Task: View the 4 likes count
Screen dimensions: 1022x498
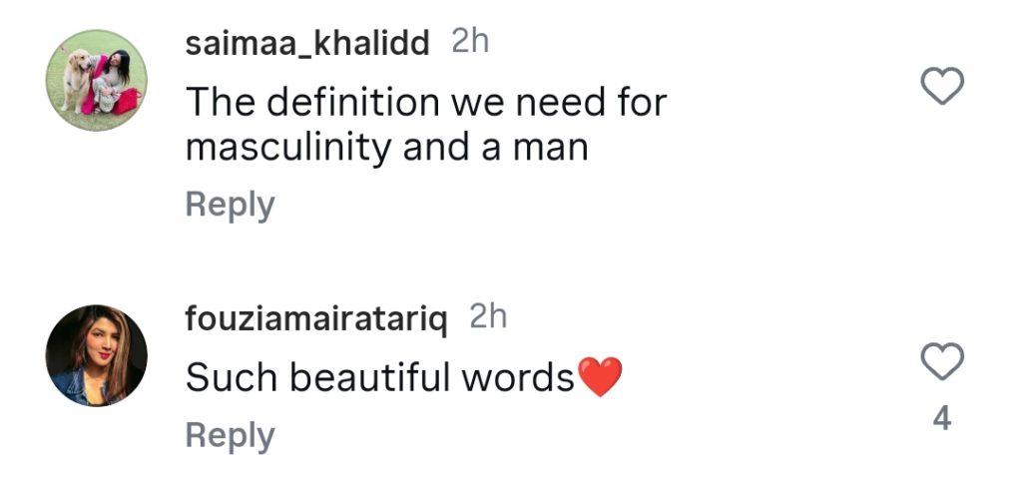Action: (x=941, y=418)
